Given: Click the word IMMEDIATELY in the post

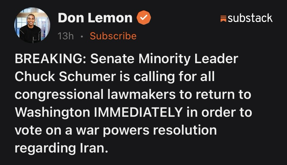Looking at the screenshot, I should [x=138, y=112].
